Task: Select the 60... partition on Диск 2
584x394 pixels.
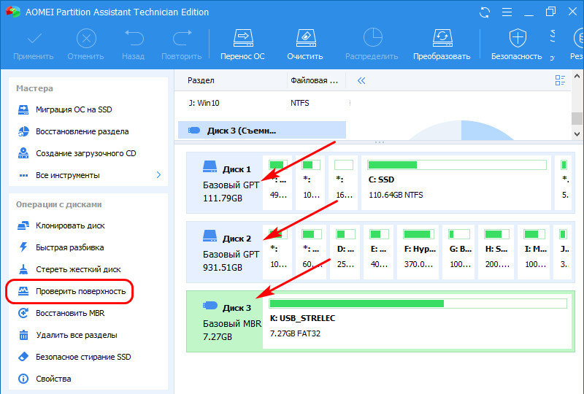Action: click(x=311, y=252)
